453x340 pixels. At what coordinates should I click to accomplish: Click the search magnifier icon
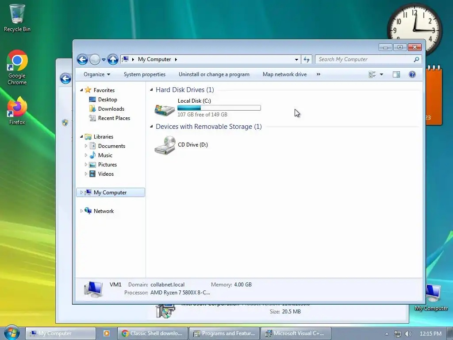(416, 59)
